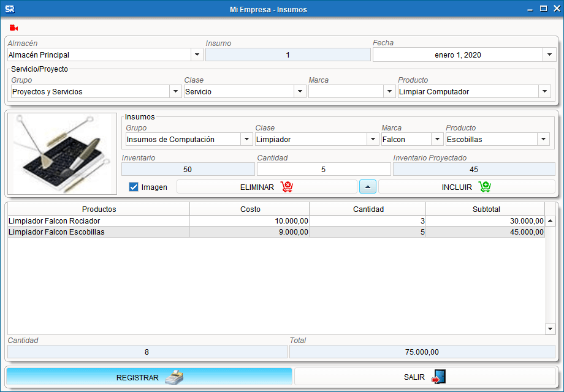This screenshot has height=392, width=564.
Task: Click the cost cell 9.000,00
Action: point(250,232)
